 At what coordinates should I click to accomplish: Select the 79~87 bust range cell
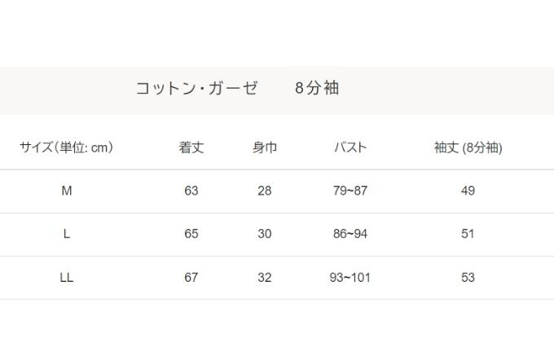pos(350,191)
